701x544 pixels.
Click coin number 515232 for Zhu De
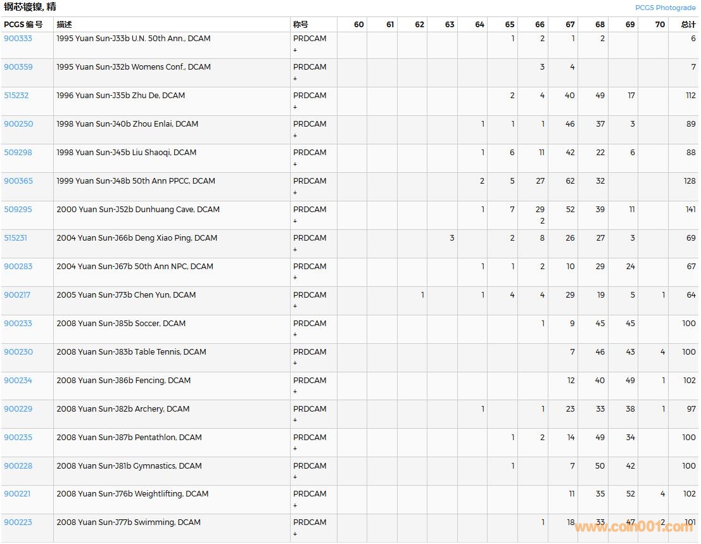click(16, 96)
